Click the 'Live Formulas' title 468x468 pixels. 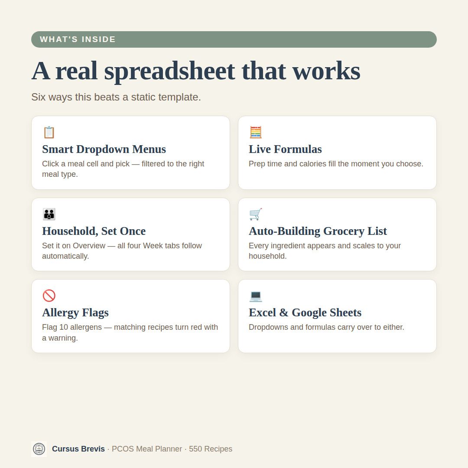(285, 149)
